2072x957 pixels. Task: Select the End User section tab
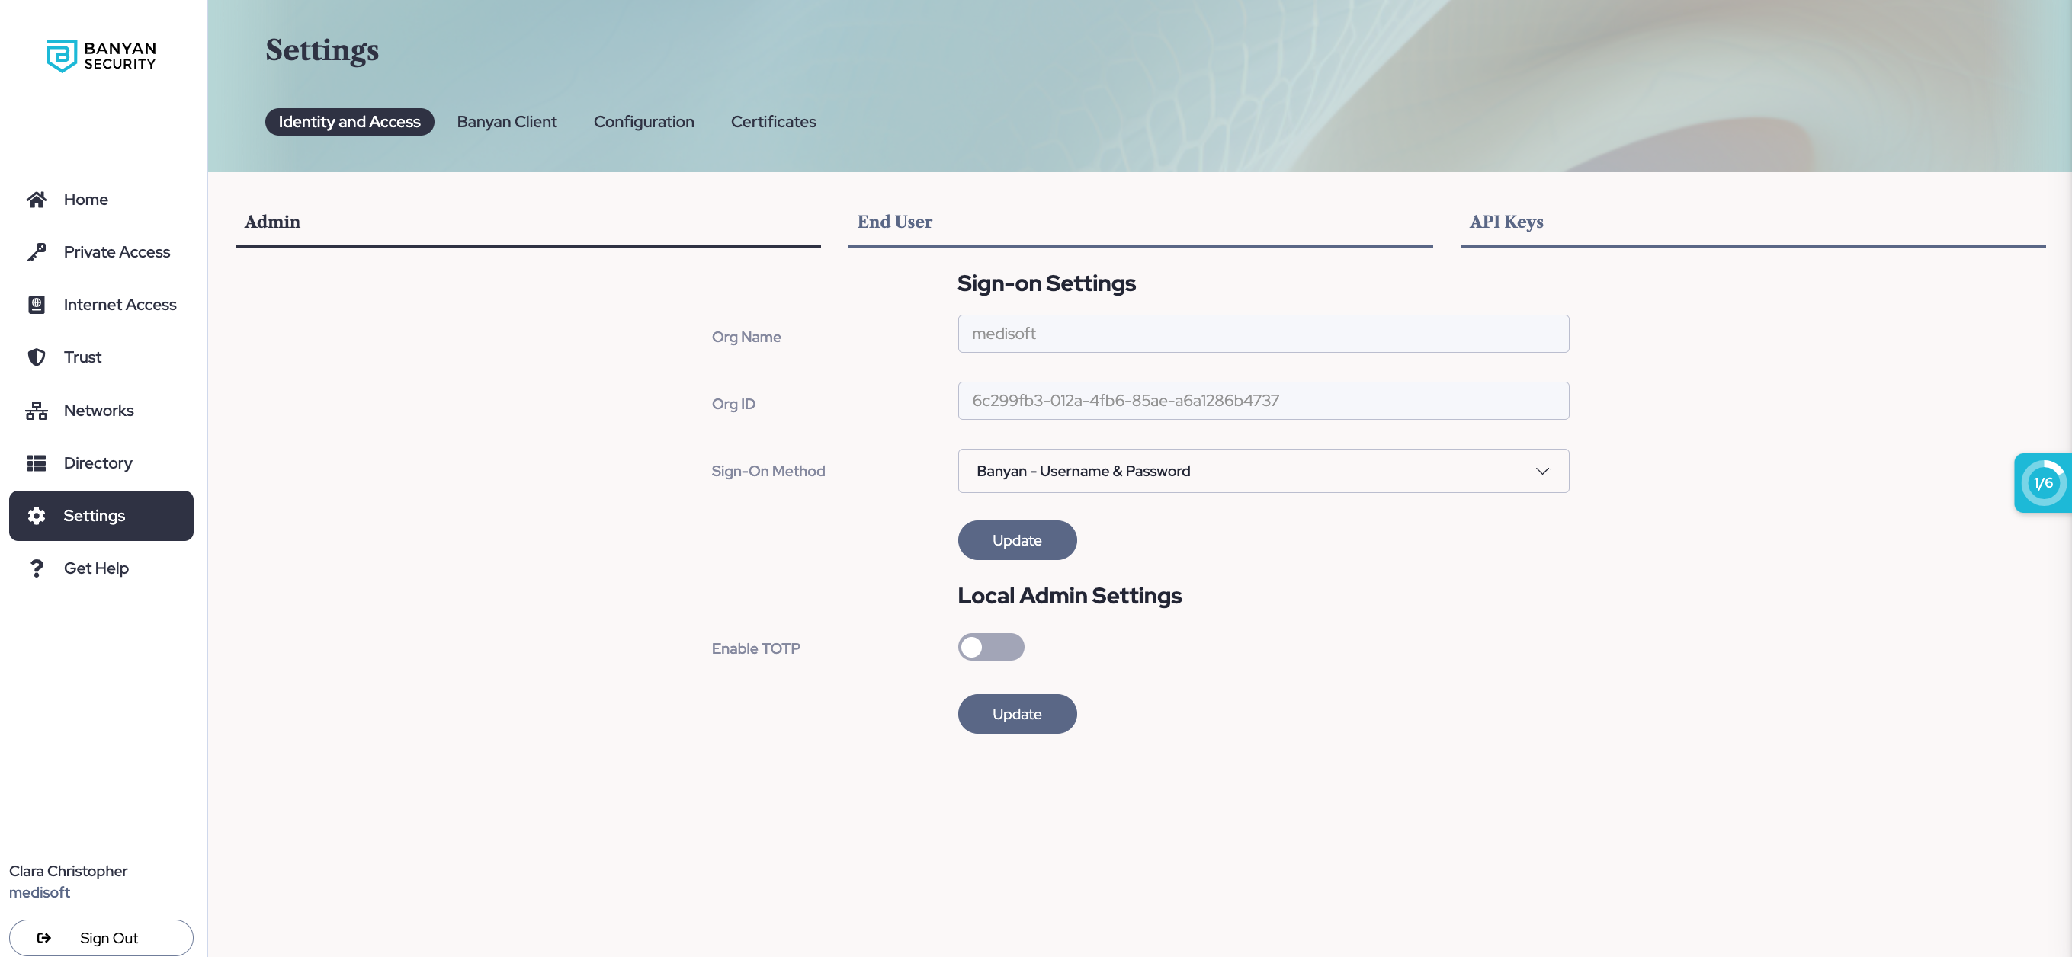(x=893, y=222)
